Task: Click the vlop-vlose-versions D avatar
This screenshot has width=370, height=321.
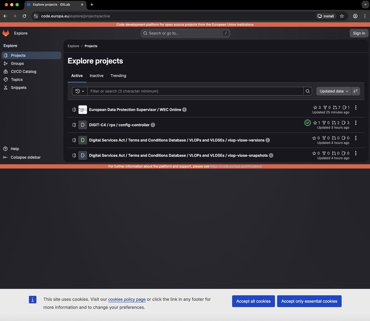Action: (83, 140)
